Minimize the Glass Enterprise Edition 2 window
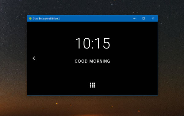Viewport: 184px width, 116px height. pyautogui.click(x=134, y=18)
